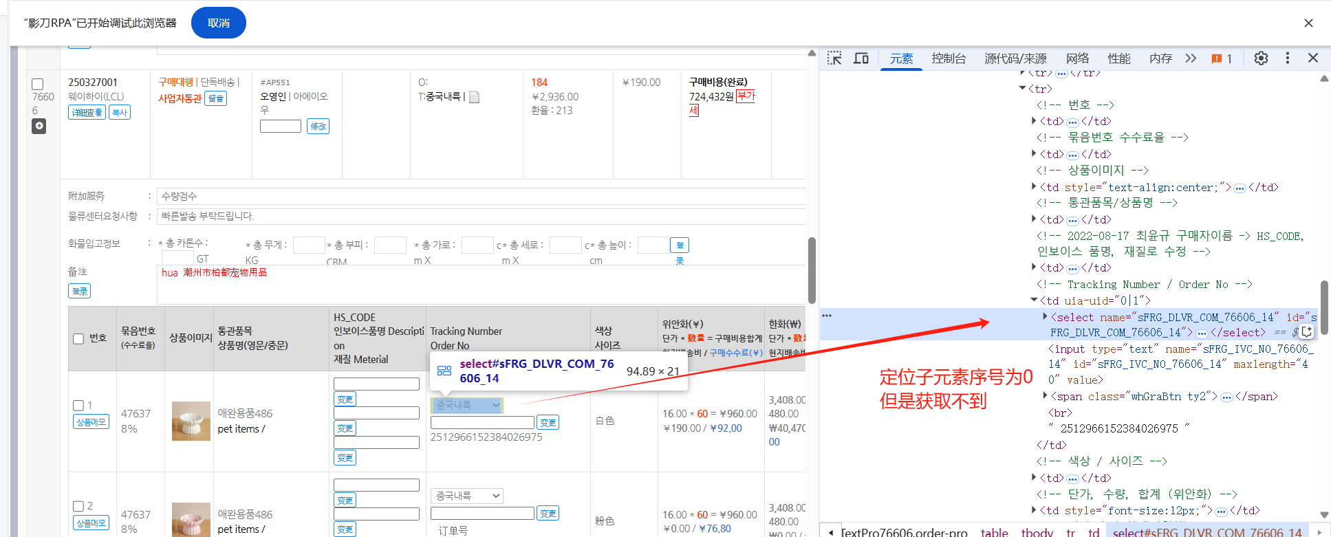Tick the checkbox for order 76606
Screen dimensions: 1331x537
(x=38, y=84)
